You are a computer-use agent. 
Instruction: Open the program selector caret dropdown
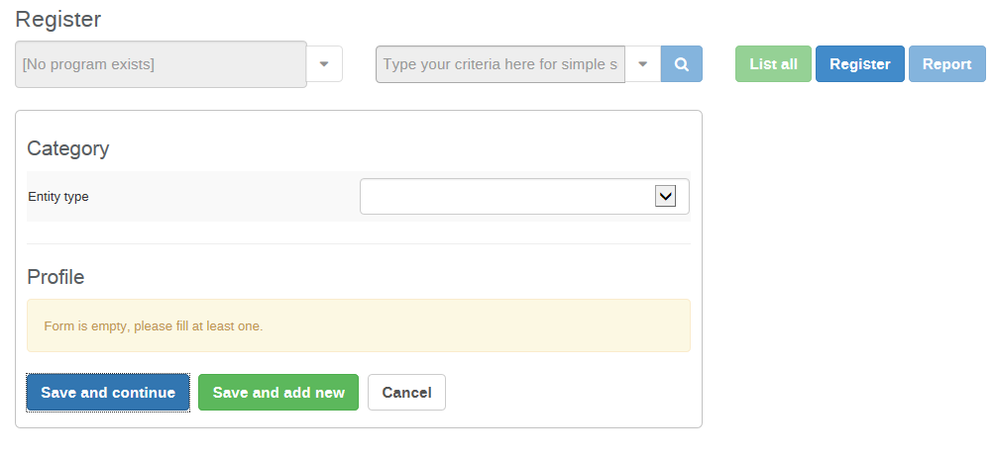[324, 64]
